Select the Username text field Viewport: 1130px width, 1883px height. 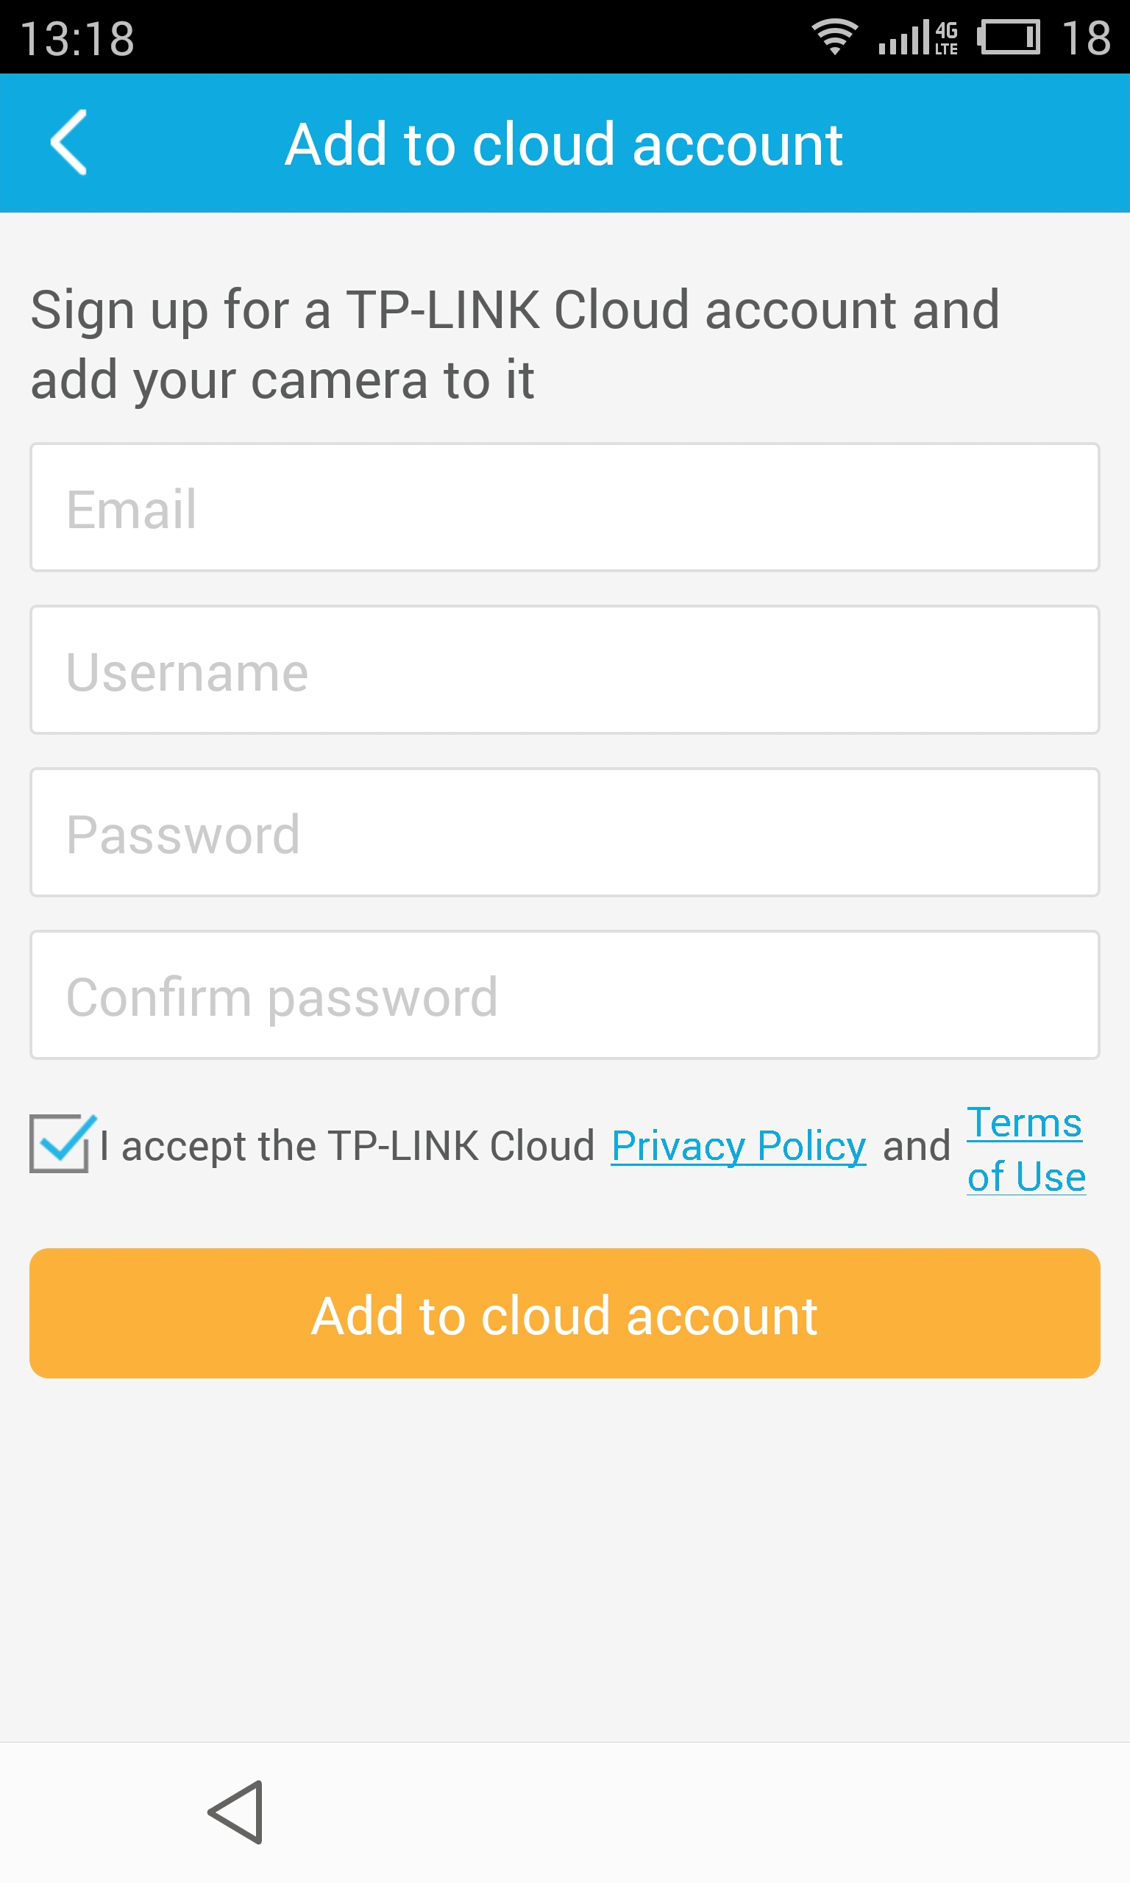pyautogui.click(x=565, y=670)
